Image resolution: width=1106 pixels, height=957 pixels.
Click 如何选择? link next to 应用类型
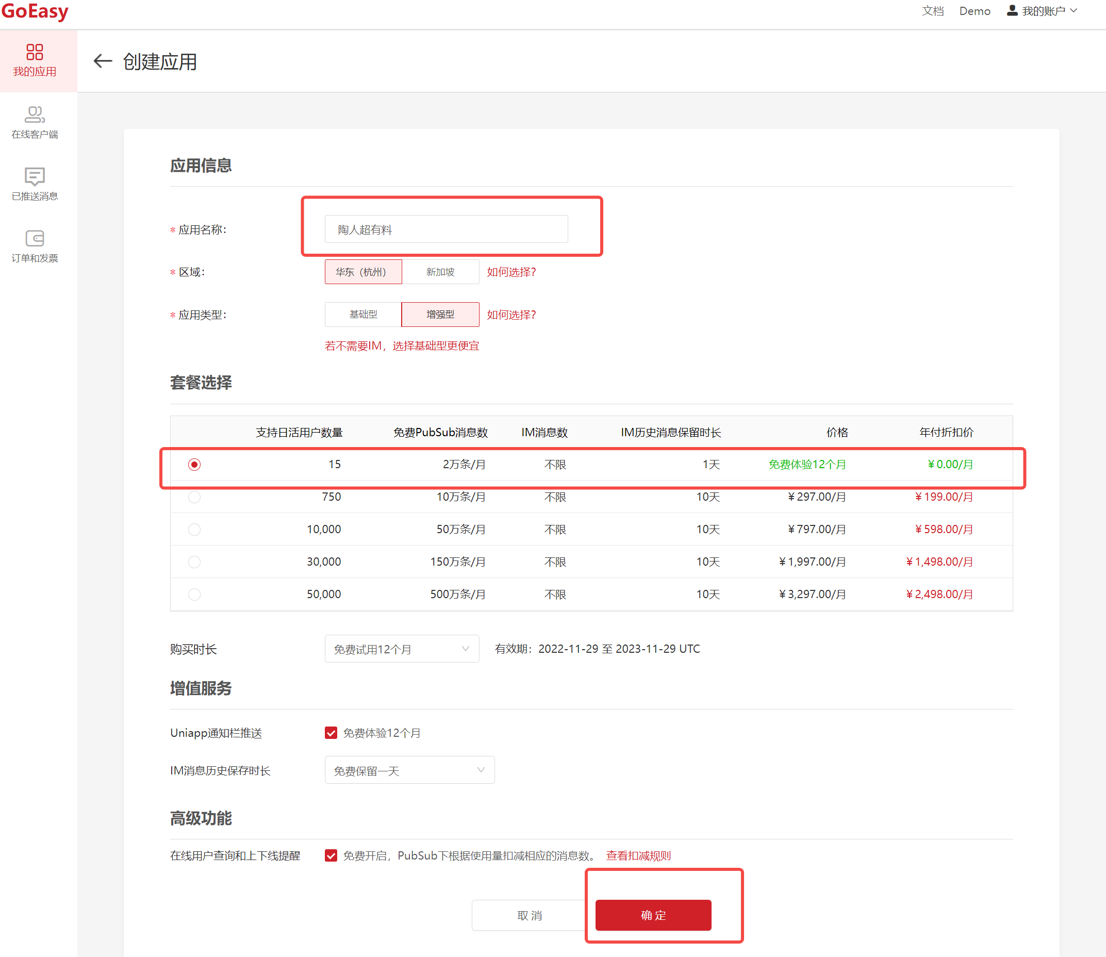coord(511,315)
